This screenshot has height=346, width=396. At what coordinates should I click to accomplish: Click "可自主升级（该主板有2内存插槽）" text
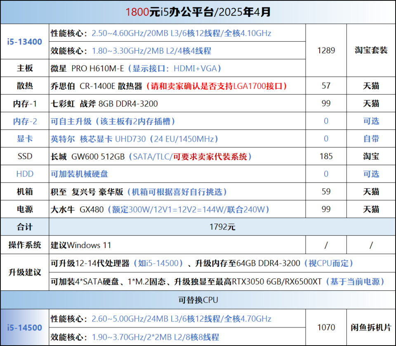(x=113, y=121)
